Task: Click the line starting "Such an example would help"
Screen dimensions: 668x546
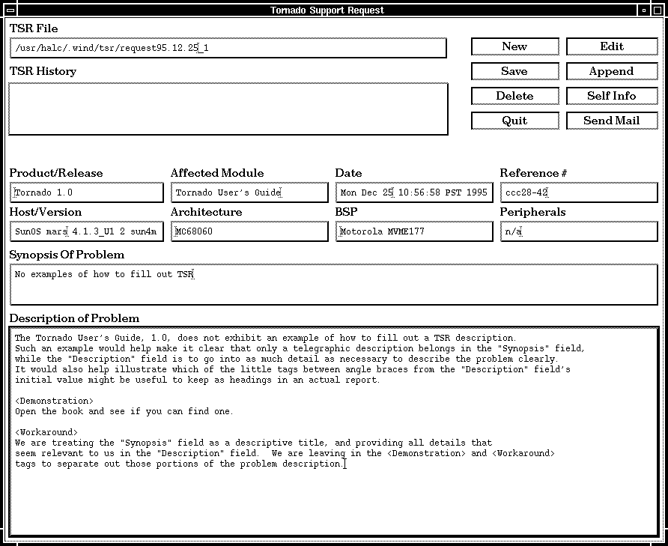Action: pyautogui.click(x=300, y=348)
